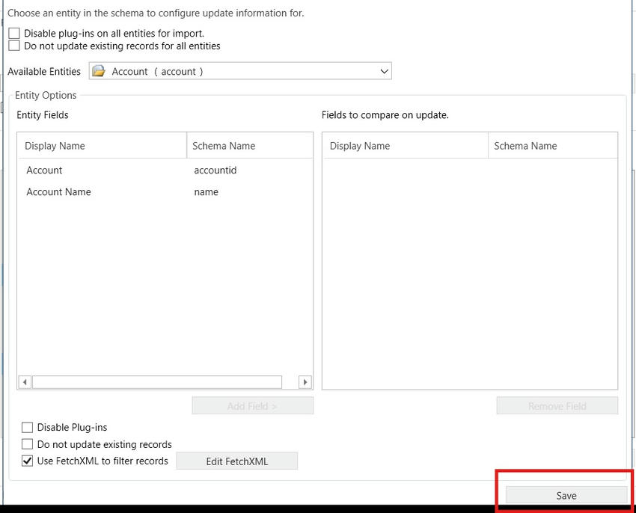Click the 'accountid' schema name cell

pos(215,170)
